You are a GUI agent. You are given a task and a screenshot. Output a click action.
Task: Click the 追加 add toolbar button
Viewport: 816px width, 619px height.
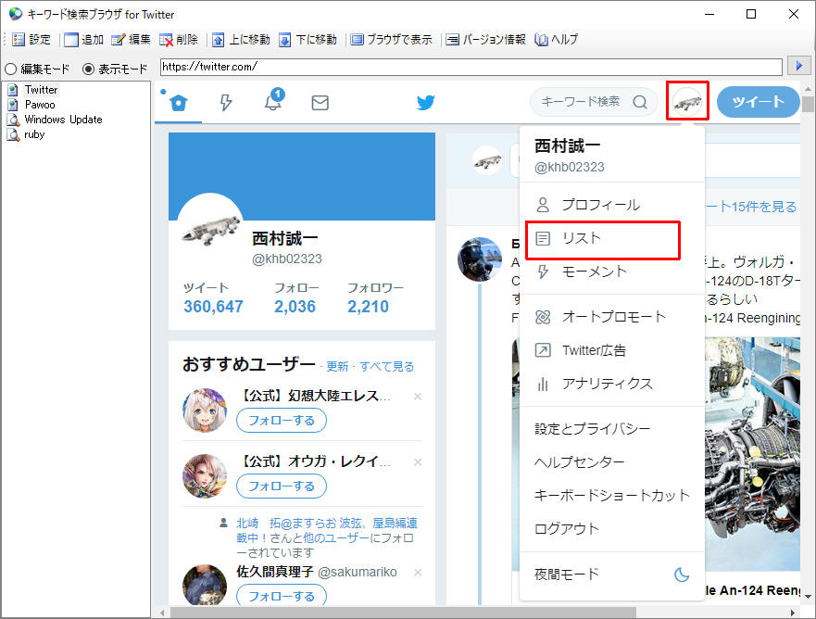[83, 40]
